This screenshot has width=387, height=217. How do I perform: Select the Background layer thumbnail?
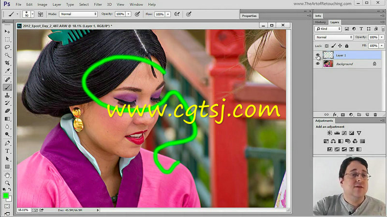pos(328,64)
